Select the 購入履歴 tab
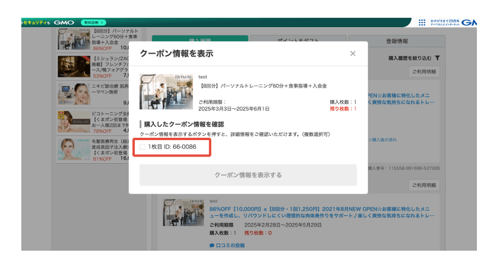Viewport: 497px width, 269px height. click(x=200, y=39)
